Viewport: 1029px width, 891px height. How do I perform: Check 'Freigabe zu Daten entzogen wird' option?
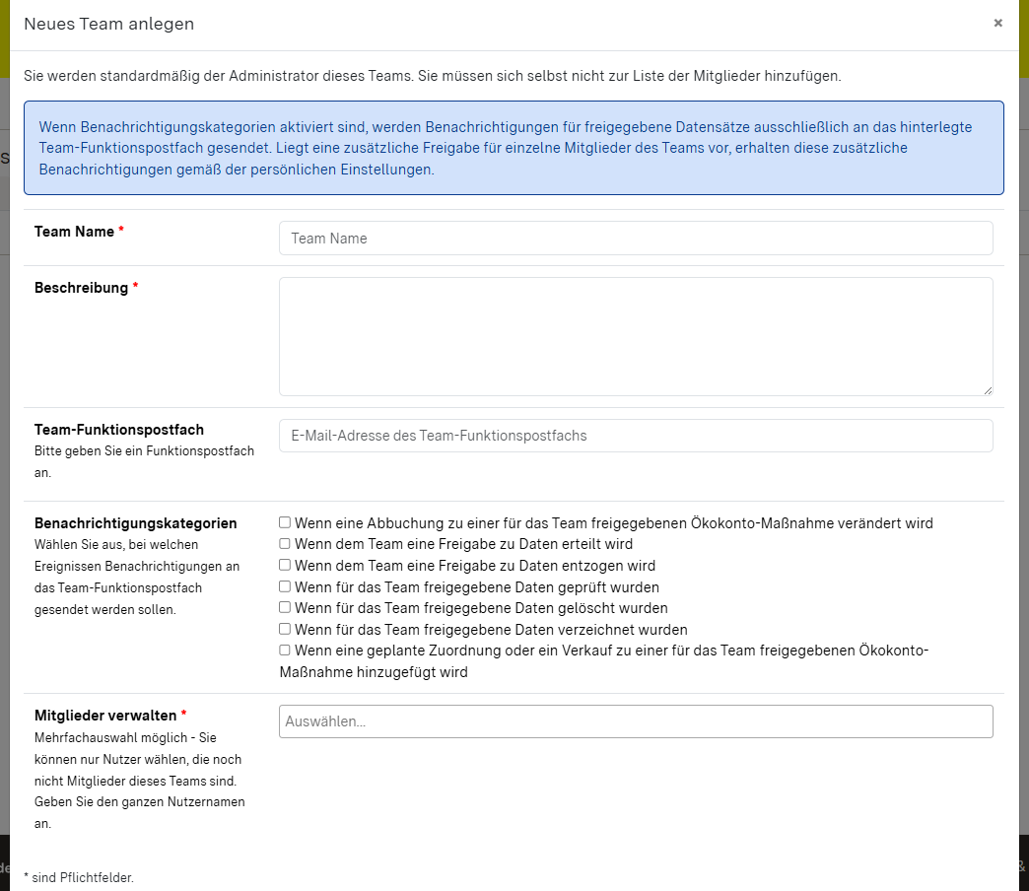click(x=285, y=565)
